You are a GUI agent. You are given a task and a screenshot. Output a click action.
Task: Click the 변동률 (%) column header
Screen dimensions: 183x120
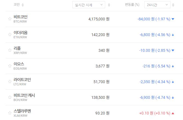[132, 5]
